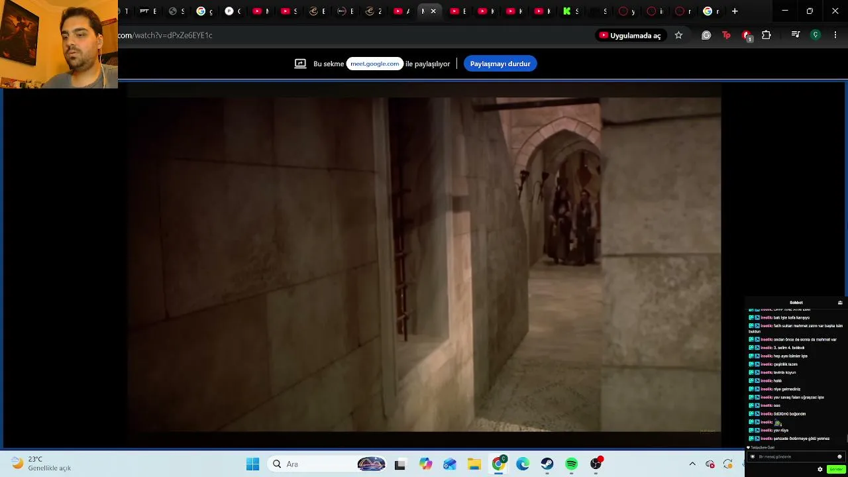Viewport: 848px width, 477px height.
Task: Open the media controls icon in Chrome toolbar
Action: pos(796,35)
